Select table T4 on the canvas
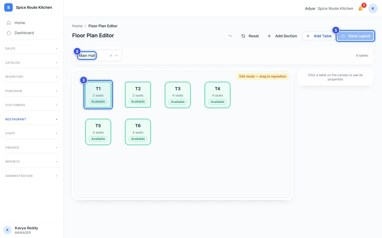382x238 pixels. pyautogui.click(x=218, y=95)
